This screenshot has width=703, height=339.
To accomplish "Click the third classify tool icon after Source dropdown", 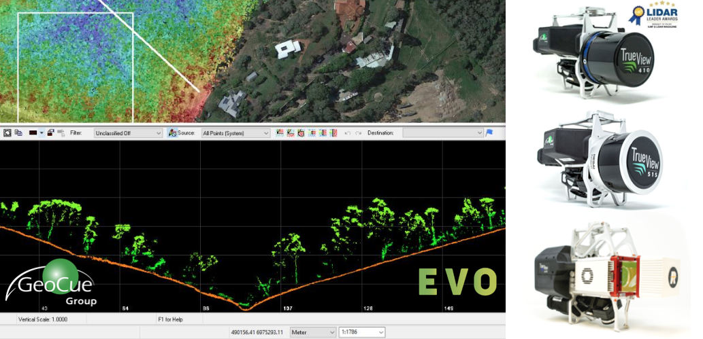I will point(301,133).
